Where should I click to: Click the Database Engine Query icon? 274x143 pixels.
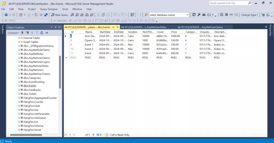point(72,15)
